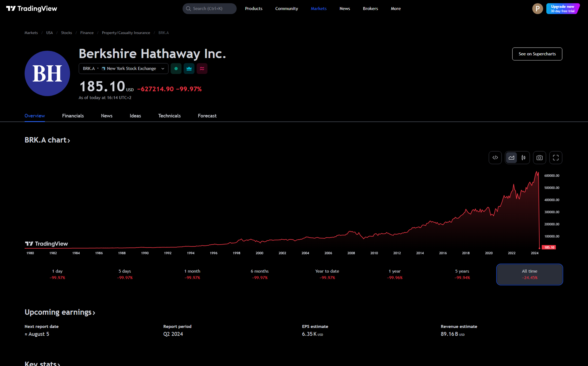Open the BRK.A chart heading link
The image size is (588, 366).
(x=47, y=140)
